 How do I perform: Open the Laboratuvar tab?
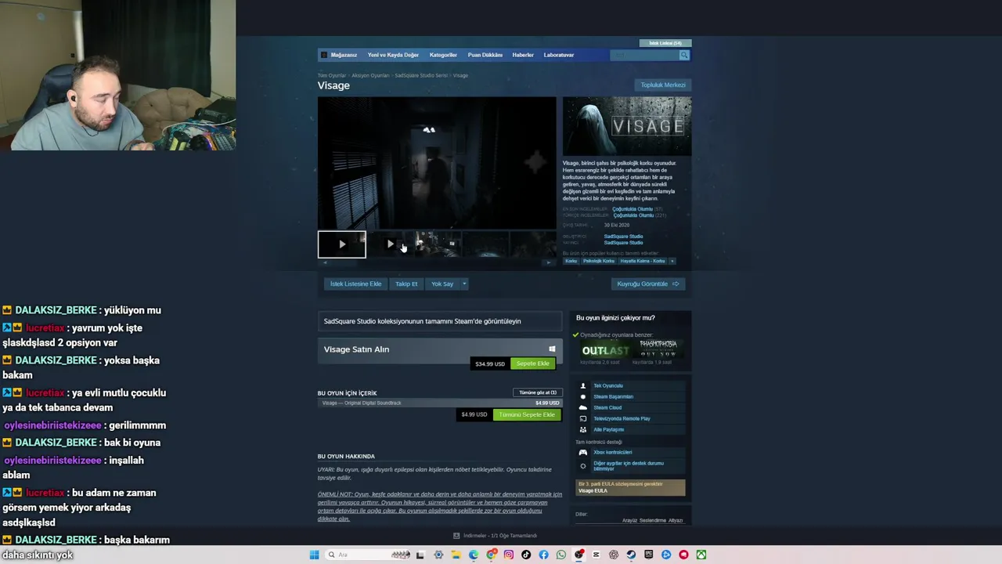559,55
